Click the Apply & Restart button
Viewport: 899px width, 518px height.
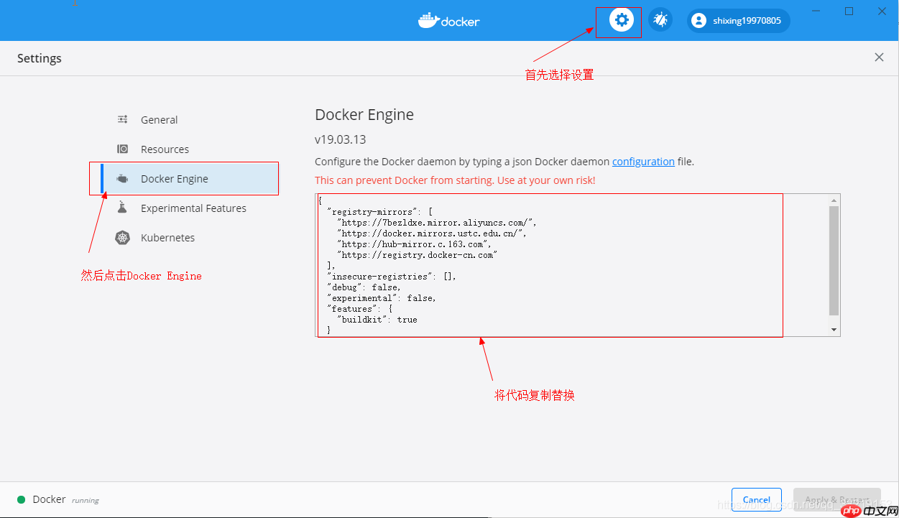click(x=836, y=499)
